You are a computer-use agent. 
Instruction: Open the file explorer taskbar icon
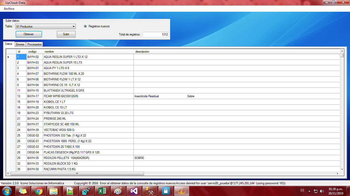coord(55,191)
